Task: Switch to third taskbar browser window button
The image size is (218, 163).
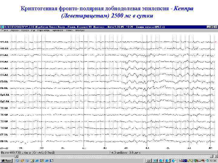Action: pyautogui.click(x=161, y=161)
